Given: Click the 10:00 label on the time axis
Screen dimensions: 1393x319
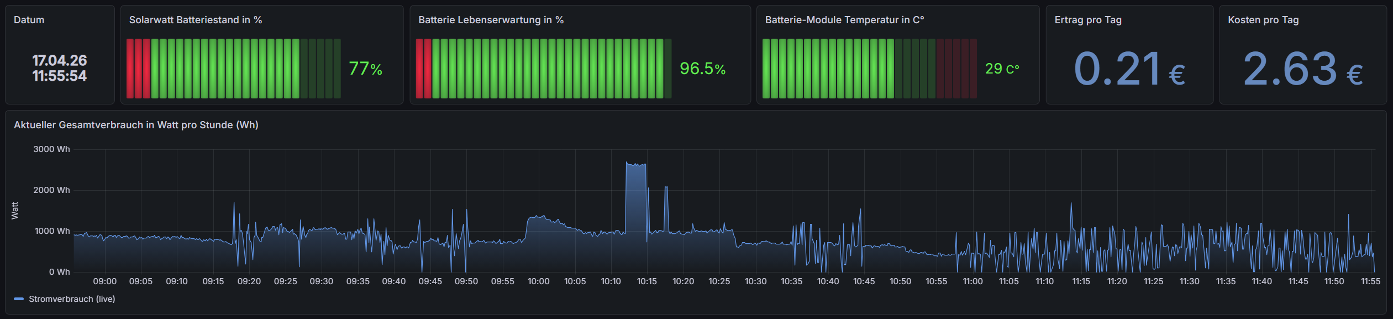Looking at the screenshot, I should (538, 281).
